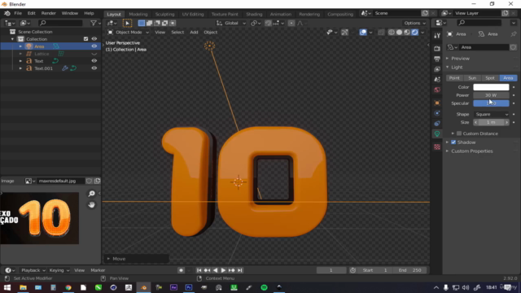
Task: Click the pin icon in Properties header
Action: pyautogui.click(x=514, y=34)
